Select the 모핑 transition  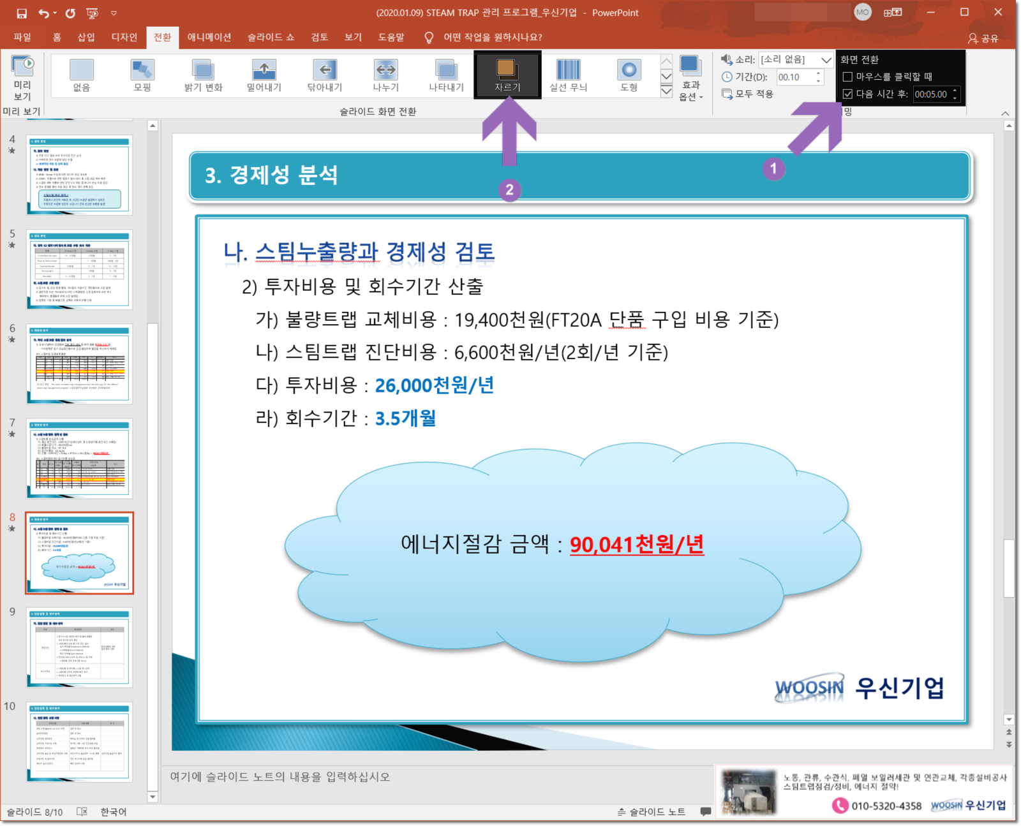point(142,75)
